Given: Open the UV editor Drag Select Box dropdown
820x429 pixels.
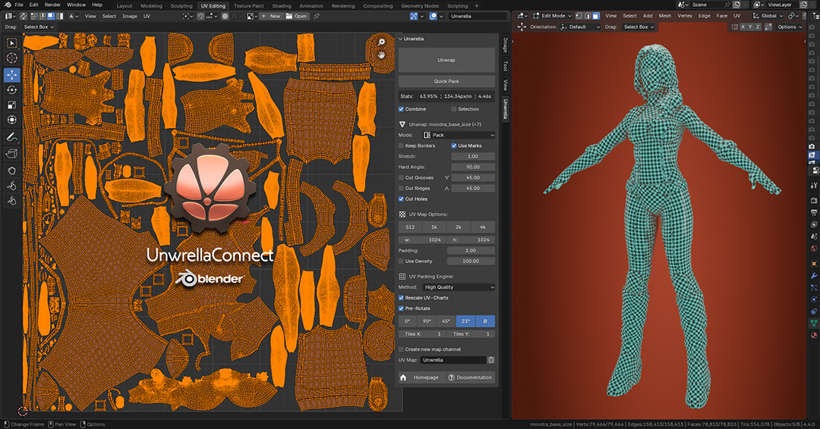Looking at the screenshot, I should [x=39, y=27].
